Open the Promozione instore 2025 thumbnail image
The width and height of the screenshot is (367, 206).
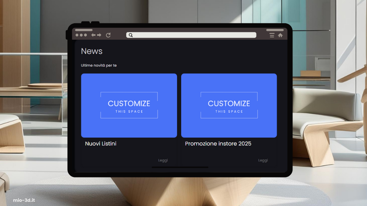(229, 105)
